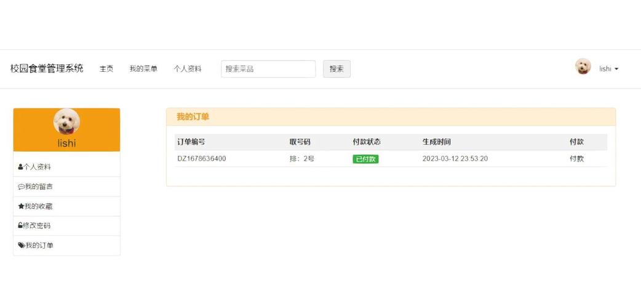Click the green 已付款 status badge
Viewport: 641px width, 307px height.
pyautogui.click(x=365, y=159)
